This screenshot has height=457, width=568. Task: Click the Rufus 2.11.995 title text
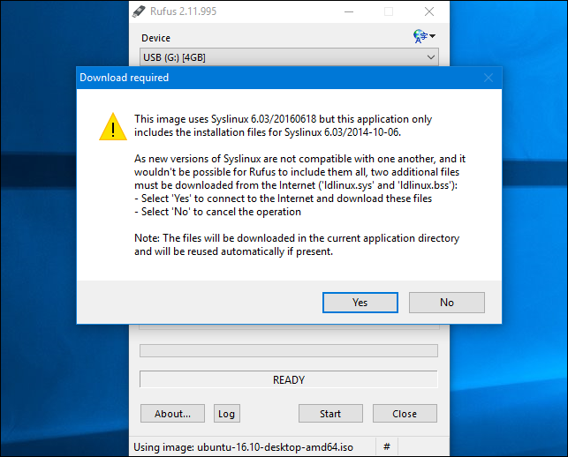click(x=190, y=11)
